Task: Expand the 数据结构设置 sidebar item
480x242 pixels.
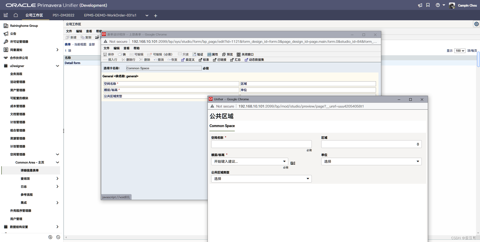Action: coord(57,227)
